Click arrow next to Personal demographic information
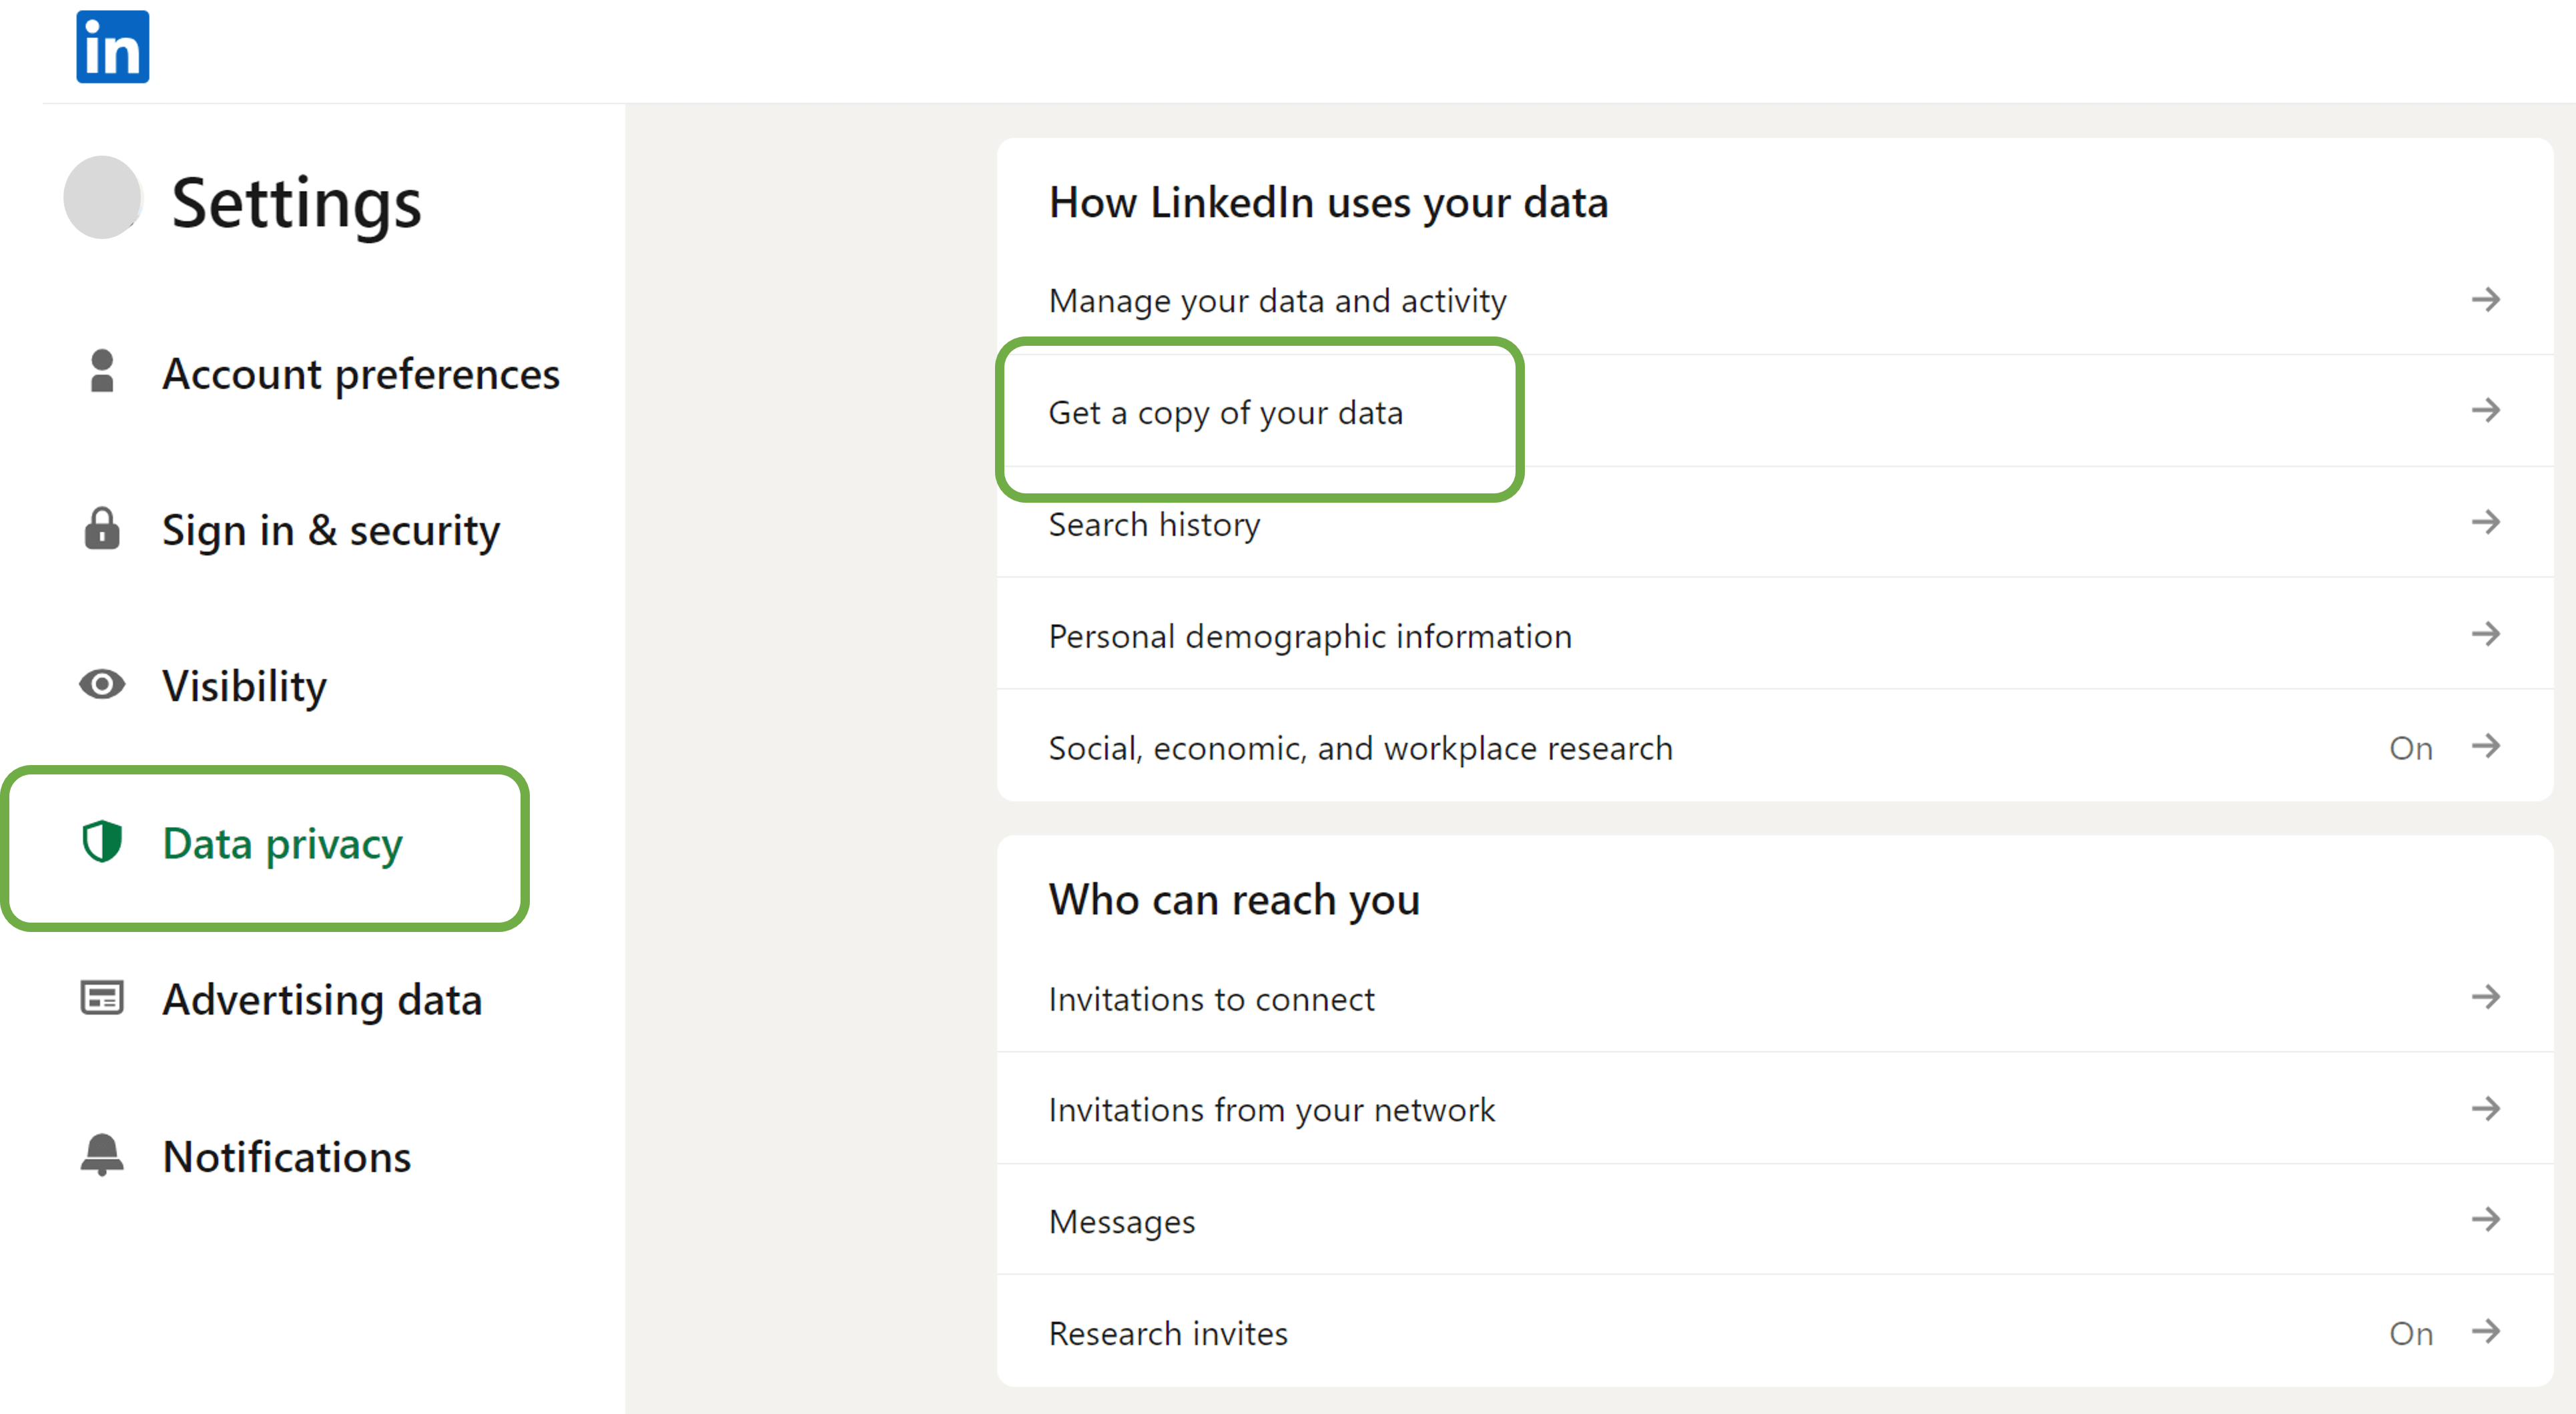 click(x=2486, y=634)
